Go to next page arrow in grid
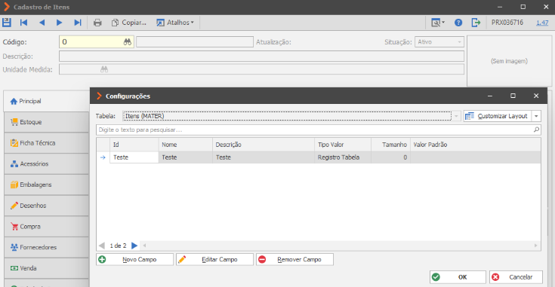This screenshot has width=555, height=287. [134, 246]
